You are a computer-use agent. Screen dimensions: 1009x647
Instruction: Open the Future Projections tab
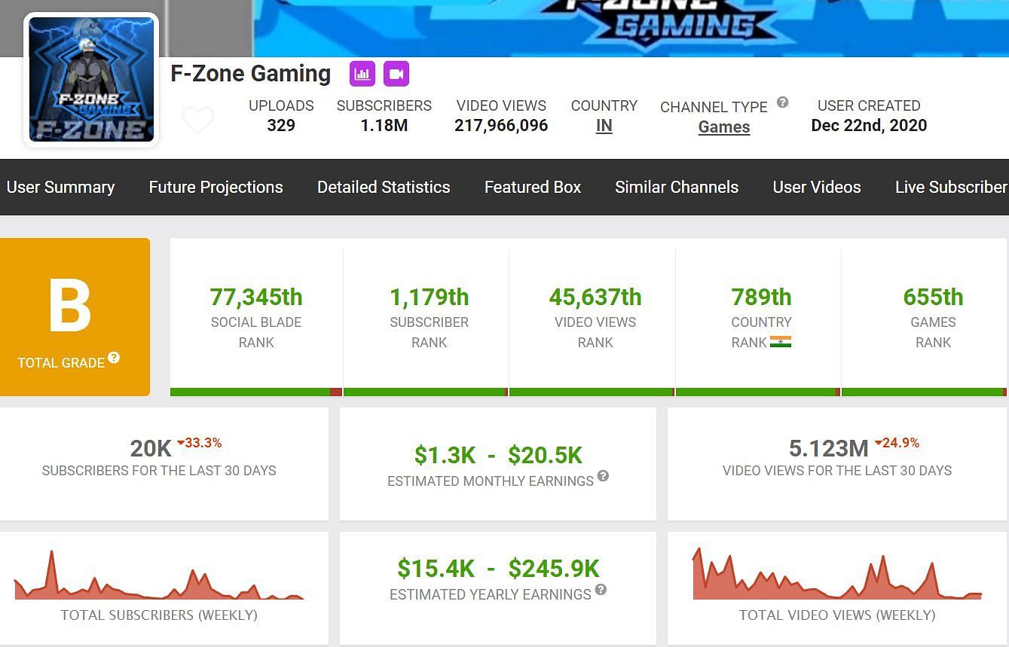click(x=216, y=187)
